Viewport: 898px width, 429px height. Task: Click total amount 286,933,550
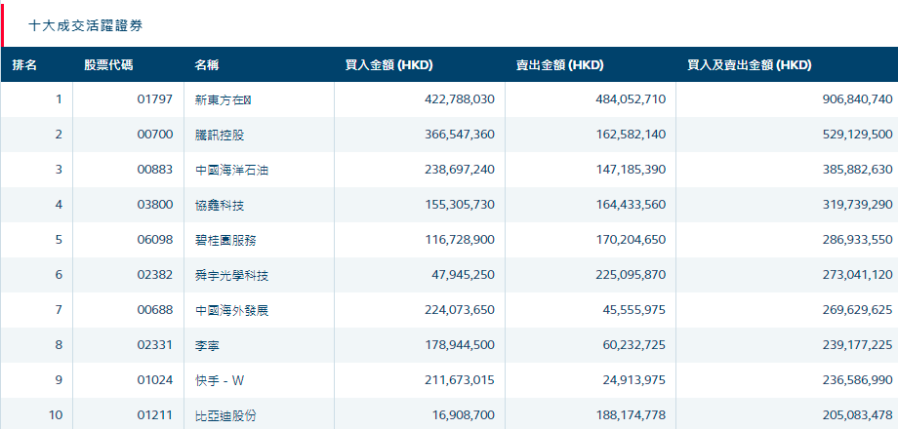(857, 240)
